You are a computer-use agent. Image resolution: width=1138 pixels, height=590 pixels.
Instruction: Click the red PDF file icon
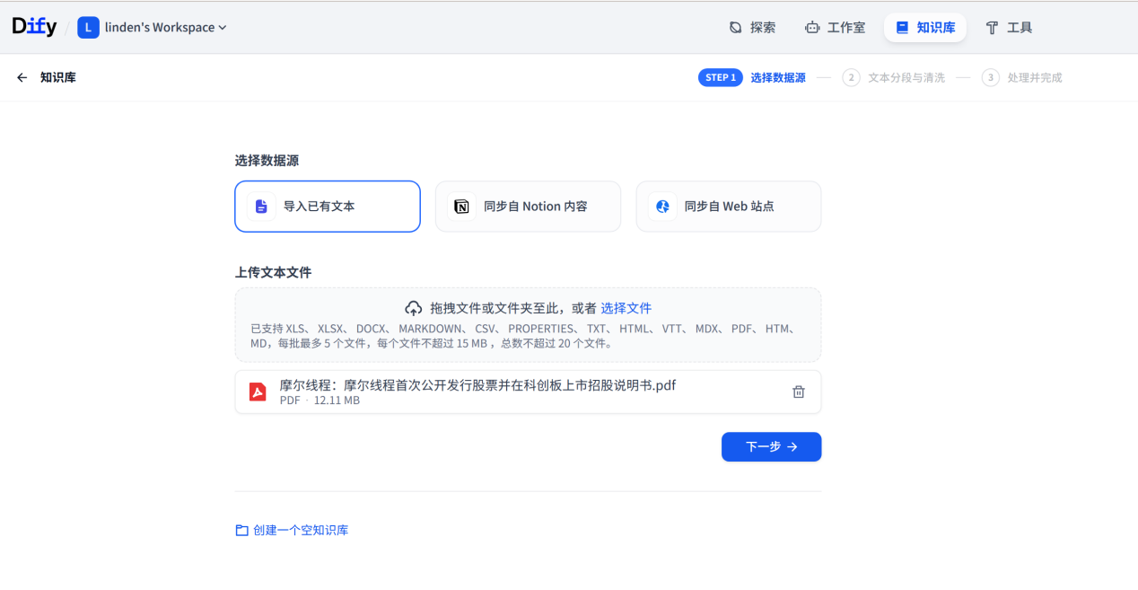[258, 392]
